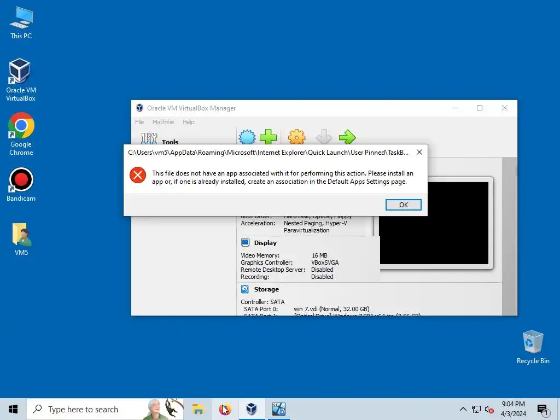The width and height of the screenshot is (560, 420).
Task: Open the Windows Start menu
Action: click(x=13, y=409)
